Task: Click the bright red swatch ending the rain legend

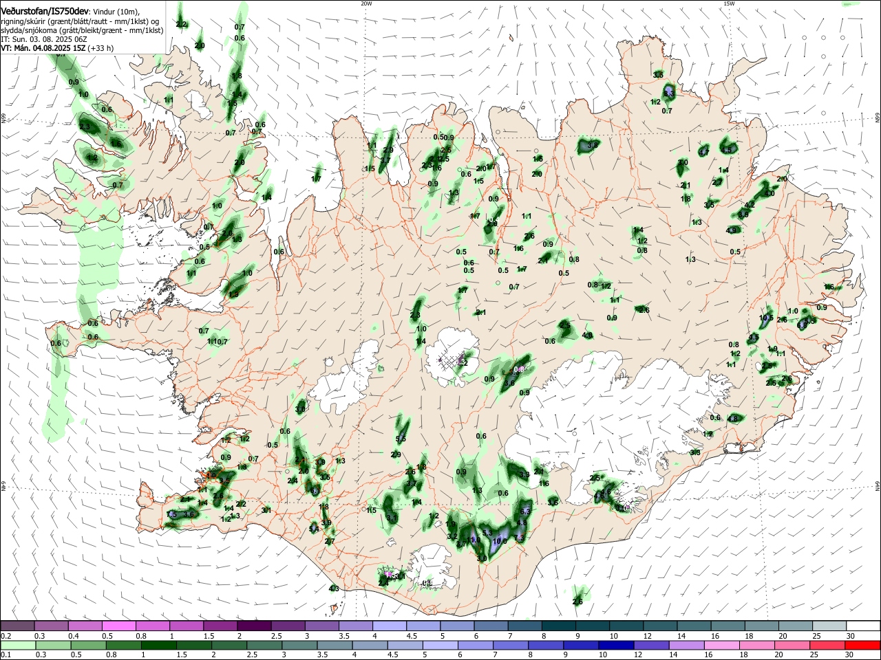Action: pos(863,645)
